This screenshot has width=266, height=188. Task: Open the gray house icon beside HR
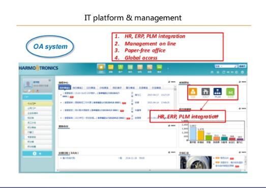point(205,91)
